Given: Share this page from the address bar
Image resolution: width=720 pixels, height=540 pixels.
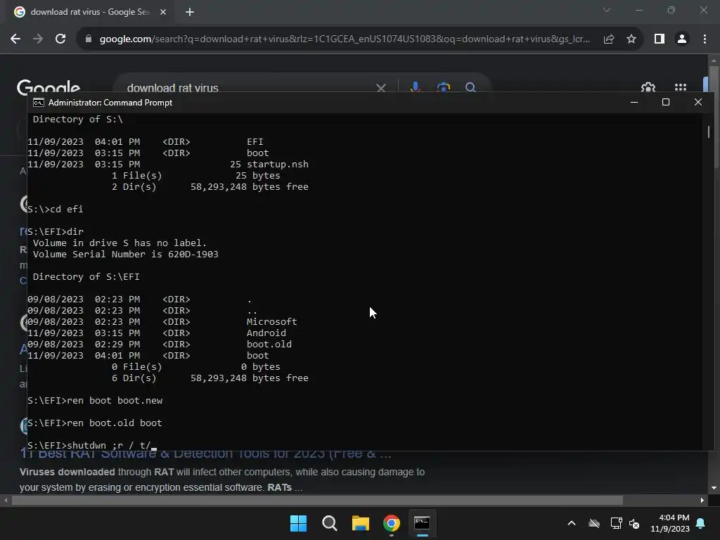Looking at the screenshot, I should tap(609, 39).
